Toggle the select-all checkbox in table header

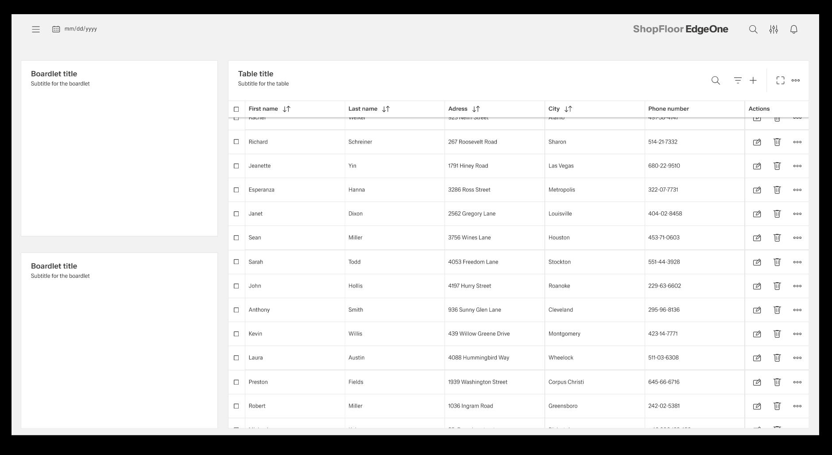point(236,109)
